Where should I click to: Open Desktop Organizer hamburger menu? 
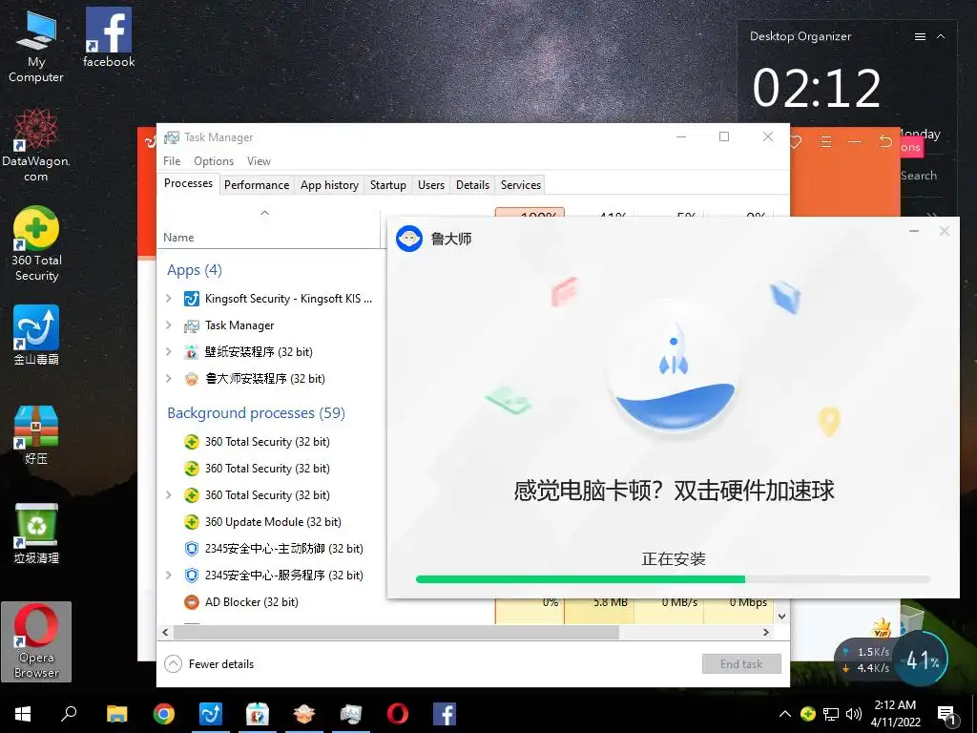[920, 37]
